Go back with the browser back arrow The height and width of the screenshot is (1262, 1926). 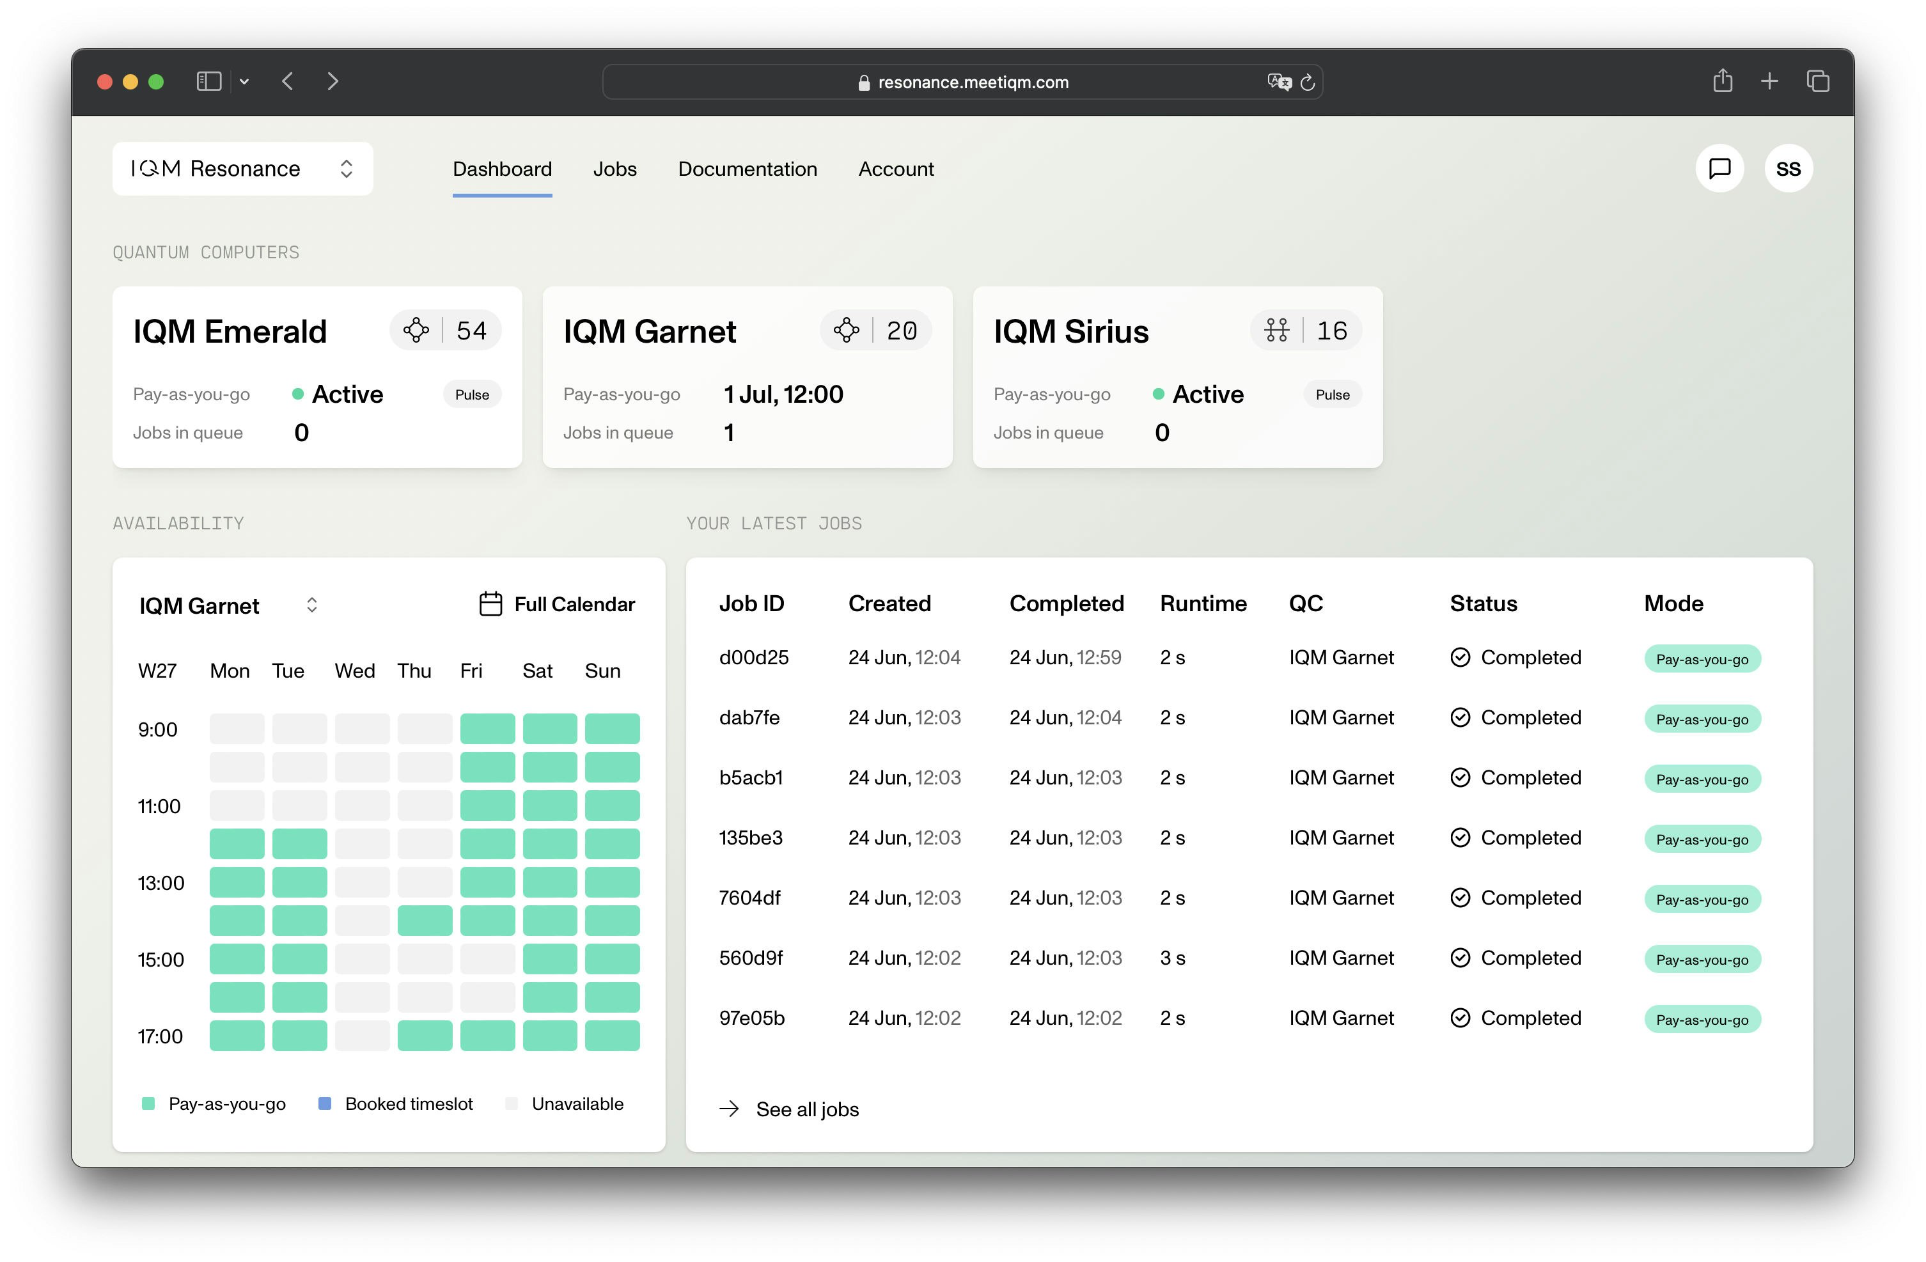pos(287,82)
